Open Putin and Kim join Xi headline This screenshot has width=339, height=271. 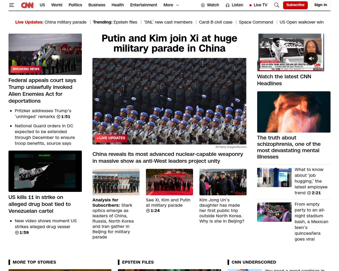coord(169,43)
